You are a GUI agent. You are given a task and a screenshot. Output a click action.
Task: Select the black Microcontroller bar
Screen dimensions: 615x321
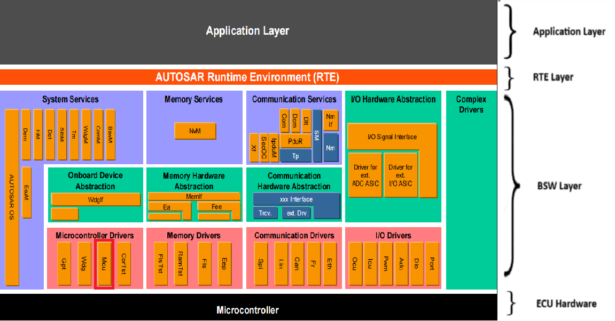tap(248, 310)
